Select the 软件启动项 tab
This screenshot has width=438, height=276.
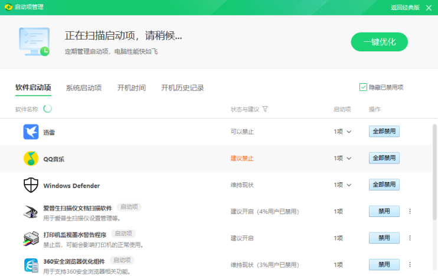coord(33,88)
